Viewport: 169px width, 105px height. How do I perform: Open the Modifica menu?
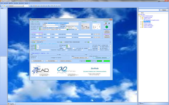(11, 3)
